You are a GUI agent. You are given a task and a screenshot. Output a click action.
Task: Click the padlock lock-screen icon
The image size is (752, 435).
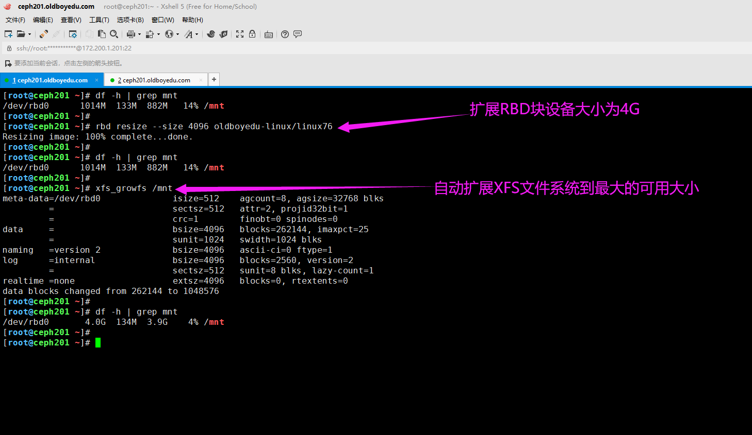point(252,34)
